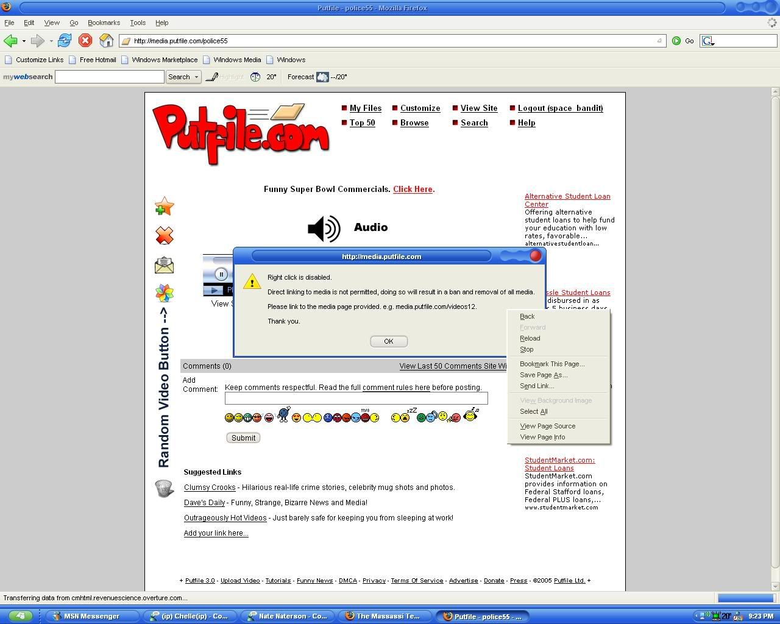The image size is (780, 624).
Task: Click the mywebsearch input field
Action: click(110, 77)
